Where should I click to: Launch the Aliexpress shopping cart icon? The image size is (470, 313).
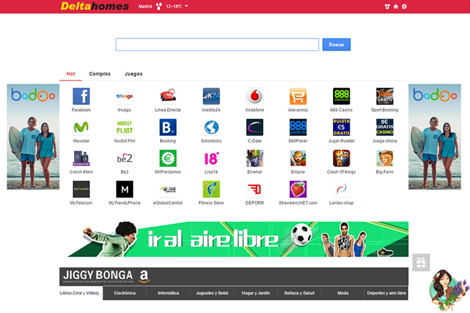(298, 97)
